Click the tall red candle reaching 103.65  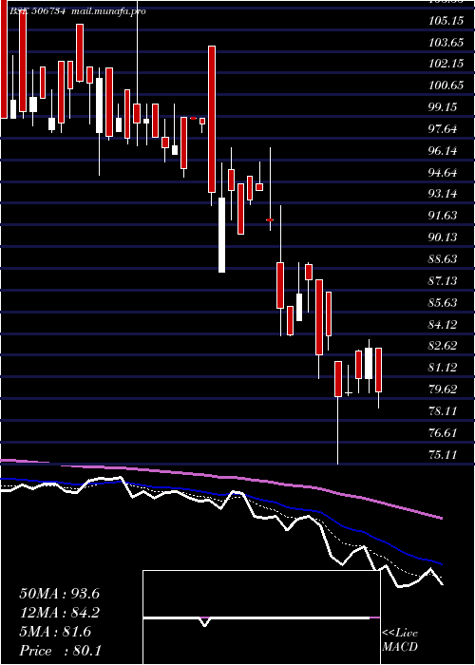212,119
